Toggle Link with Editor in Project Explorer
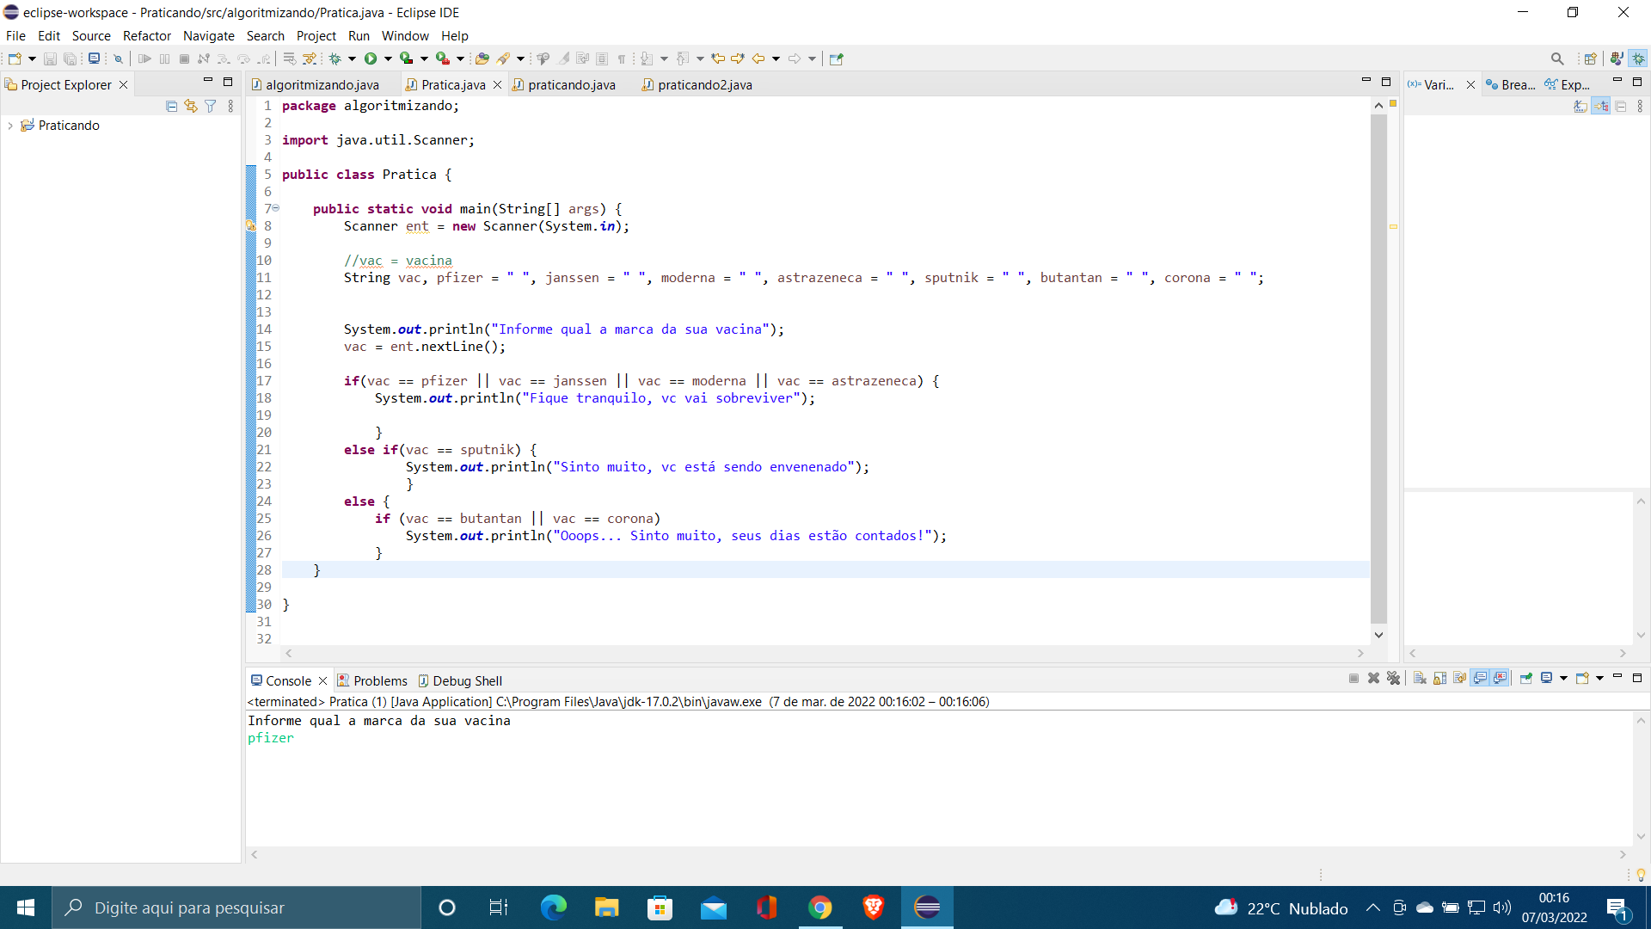 coord(191,106)
